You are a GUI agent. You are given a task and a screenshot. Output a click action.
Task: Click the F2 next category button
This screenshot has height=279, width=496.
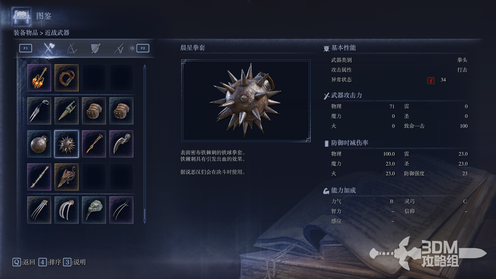[143, 48]
